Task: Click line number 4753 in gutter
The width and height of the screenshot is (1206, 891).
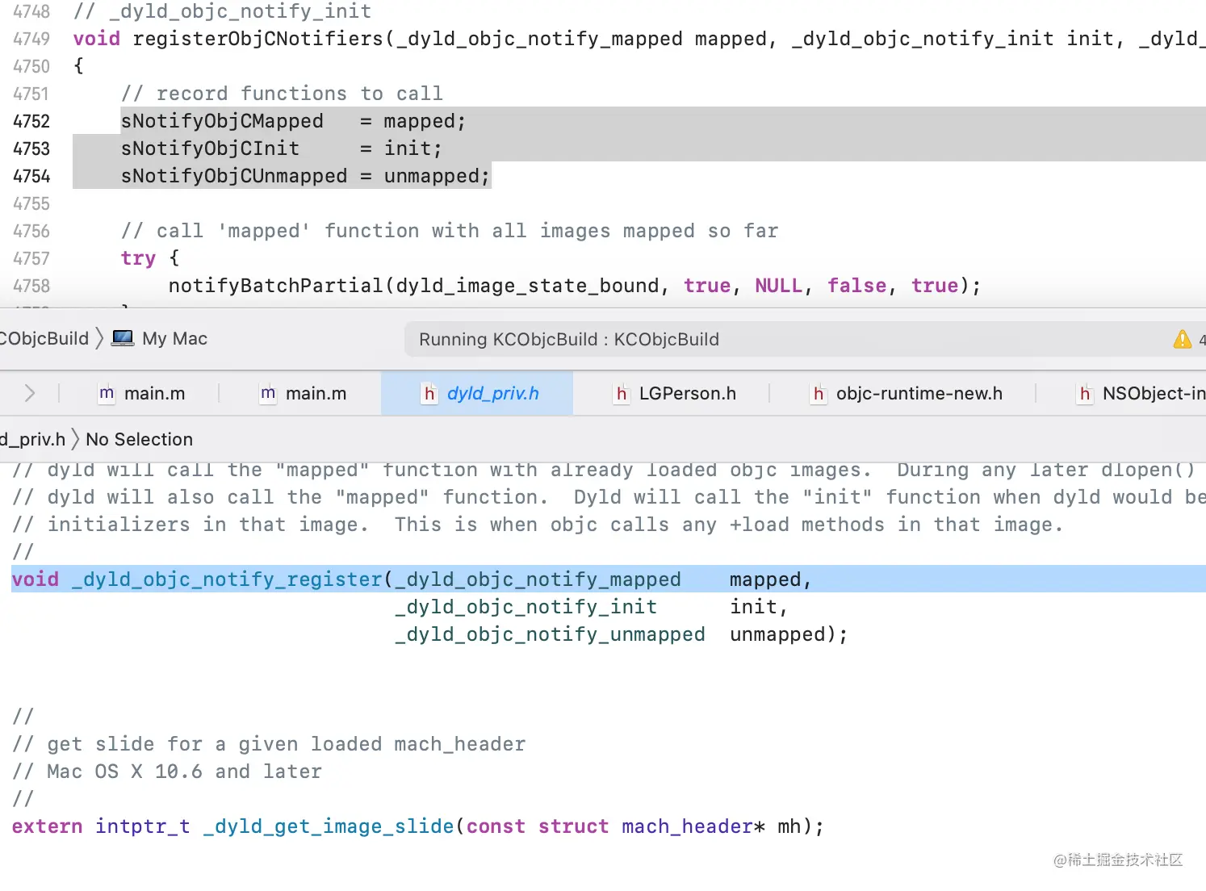Action: 31,148
